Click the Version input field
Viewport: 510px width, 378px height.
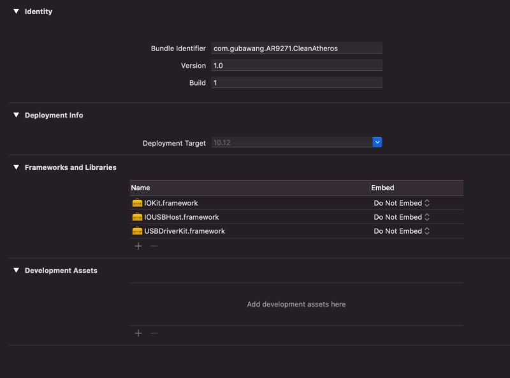coord(296,65)
